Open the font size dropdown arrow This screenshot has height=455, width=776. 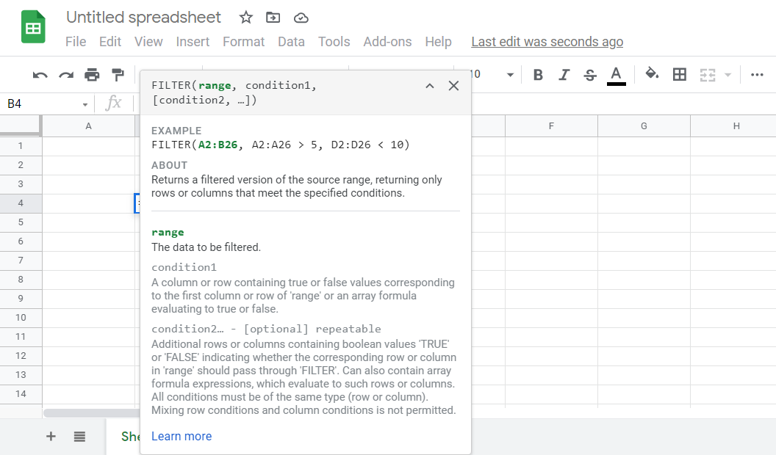tap(510, 75)
